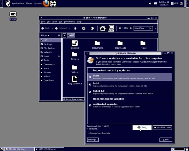189x151 pixels.
Task: Click the workspace switcher in bottom panel
Action: coord(178,149)
